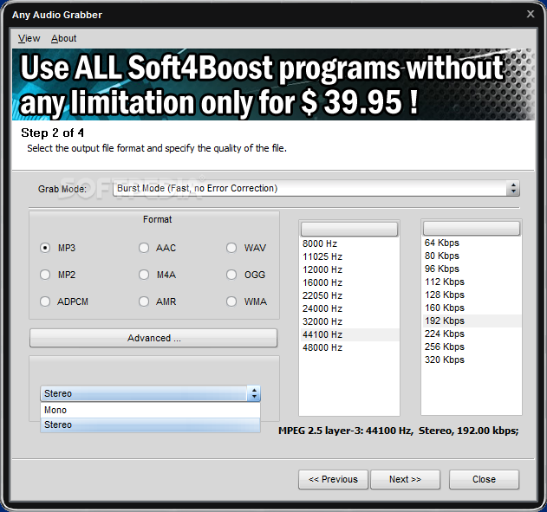Image resolution: width=547 pixels, height=512 pixels.
Task: Select 22050 Hz sample rate
Action: pos(349,295)
